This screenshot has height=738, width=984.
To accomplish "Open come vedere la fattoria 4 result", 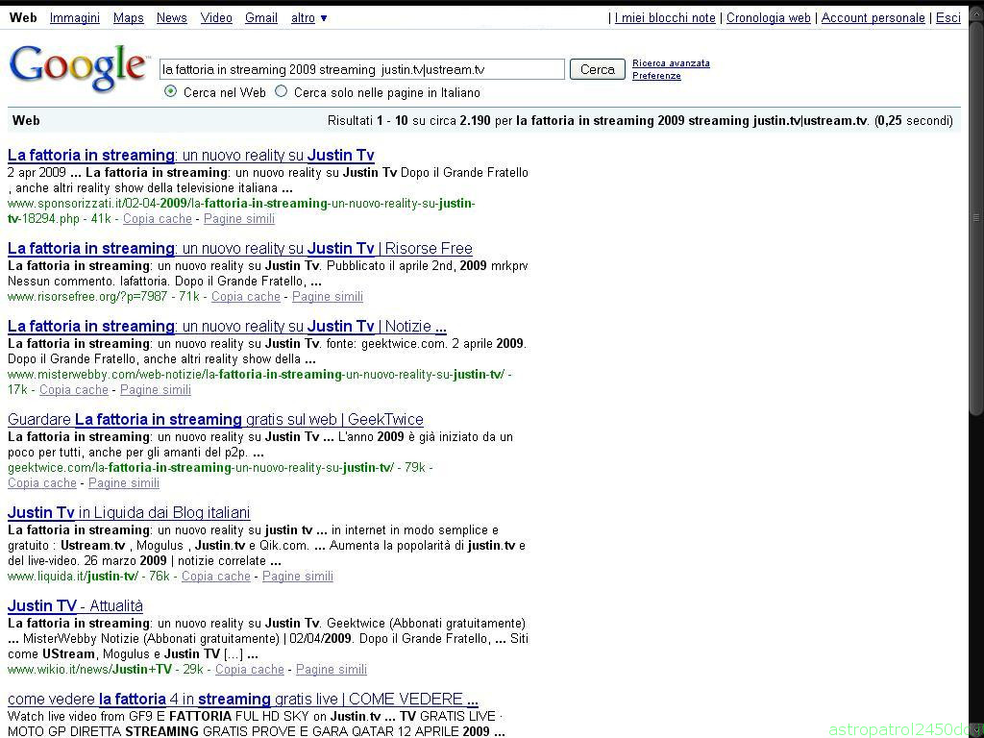I will pyautogui.click(x=243, y=700).
